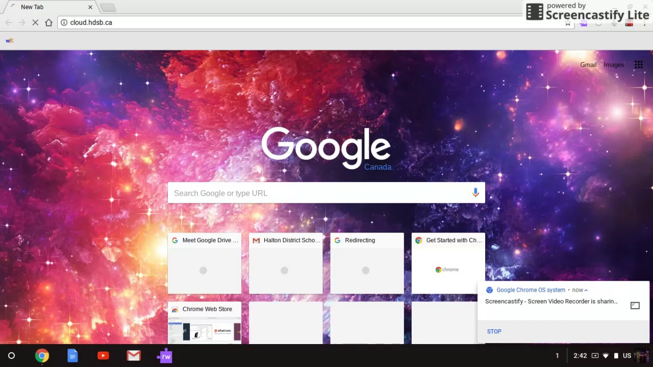
Task: Click the cloud.hdsb.ca address bar
Action: coord(315,22)
